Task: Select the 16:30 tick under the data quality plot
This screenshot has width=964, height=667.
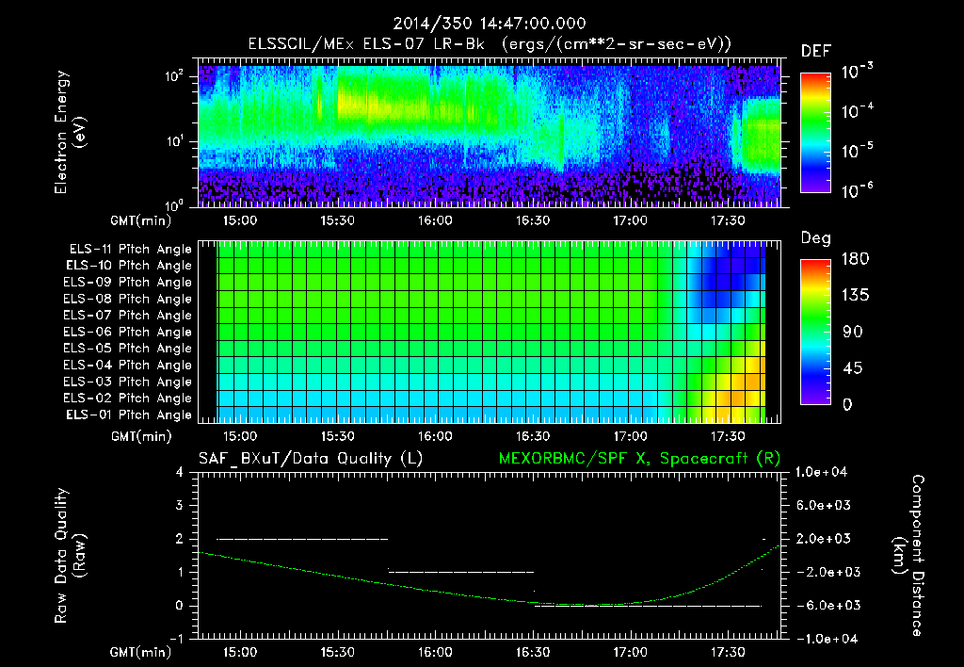Action: [x=533, y=652]
